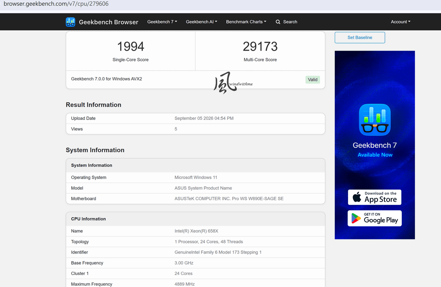Click the Set Baseline button
Image resolution: width=441 pixels, height=287 pixels.
pos(360,38)
